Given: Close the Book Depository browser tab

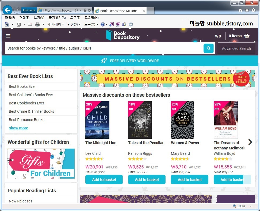Looking at the screenshot, I should coord(144,11).
